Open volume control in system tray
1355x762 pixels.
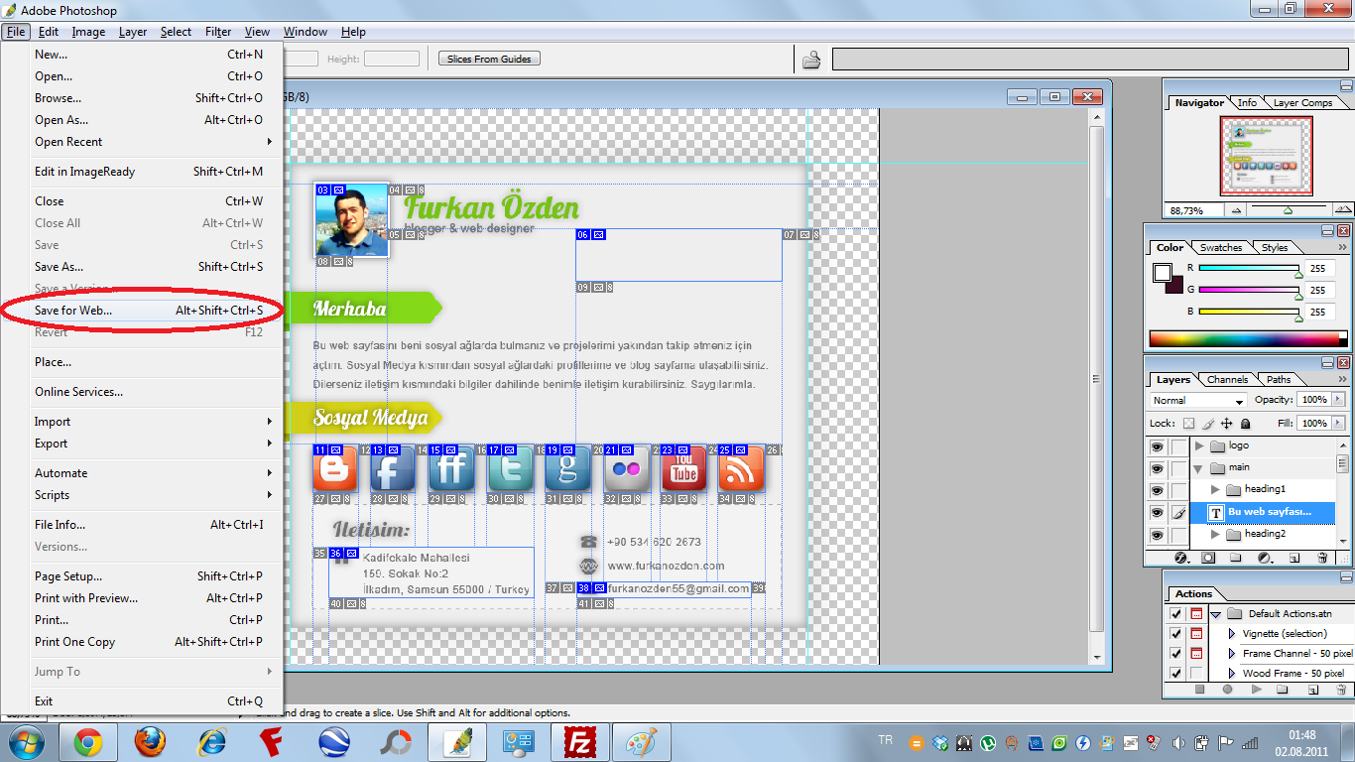[x=1177, y=742]
